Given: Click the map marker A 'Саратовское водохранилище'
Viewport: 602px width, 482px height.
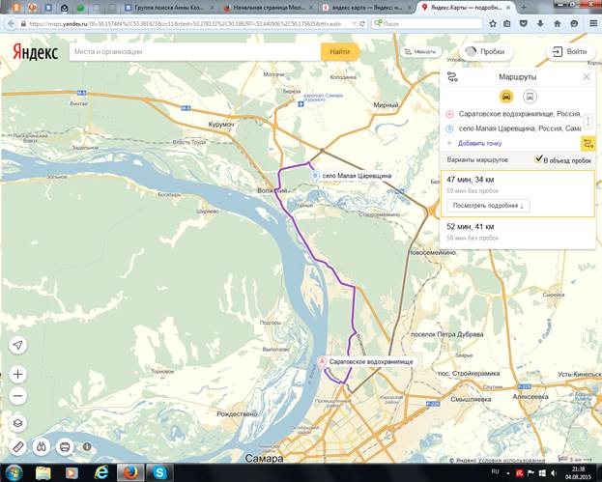Looking at the screenshot, I should point(323,362).
